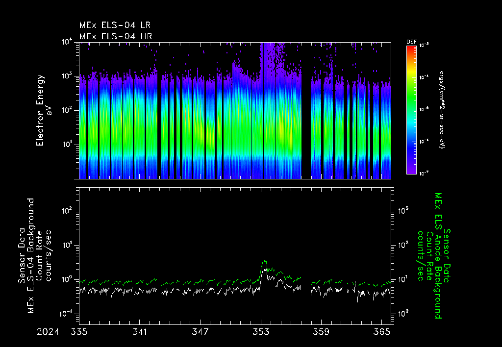This screenshot has width=502, height=347.
Task: Click the day '335' x-axis tick label
Action: (x=79, y=332)
